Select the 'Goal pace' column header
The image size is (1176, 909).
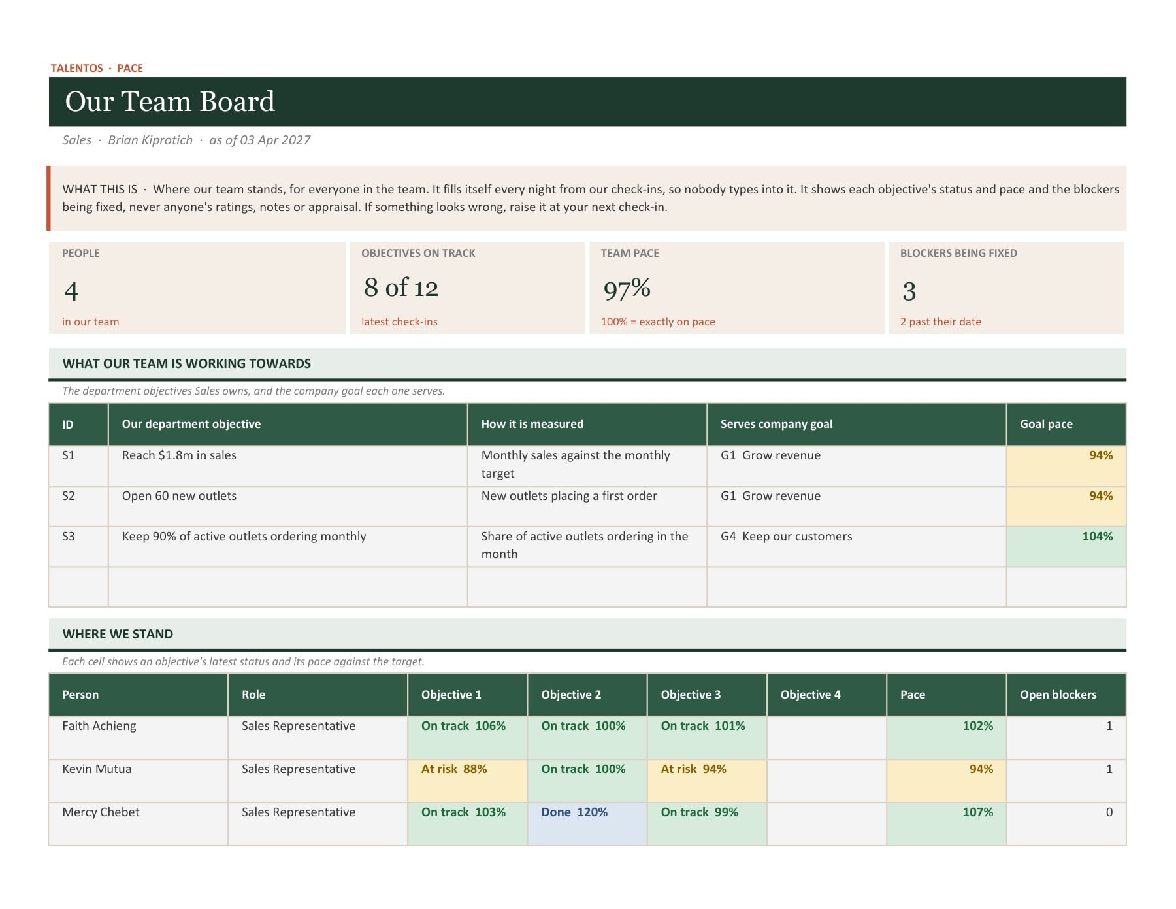(x=1066, y=424)
